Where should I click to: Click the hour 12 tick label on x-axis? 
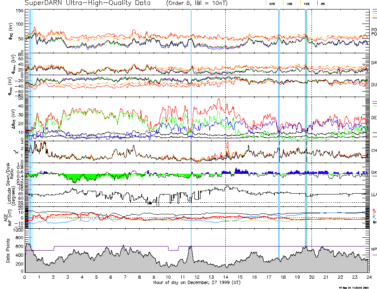click(x=197, y=277)
